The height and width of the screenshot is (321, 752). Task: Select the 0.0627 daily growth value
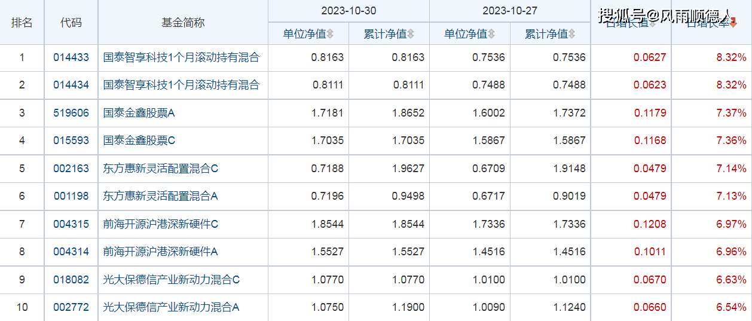(x=650, y=58)
